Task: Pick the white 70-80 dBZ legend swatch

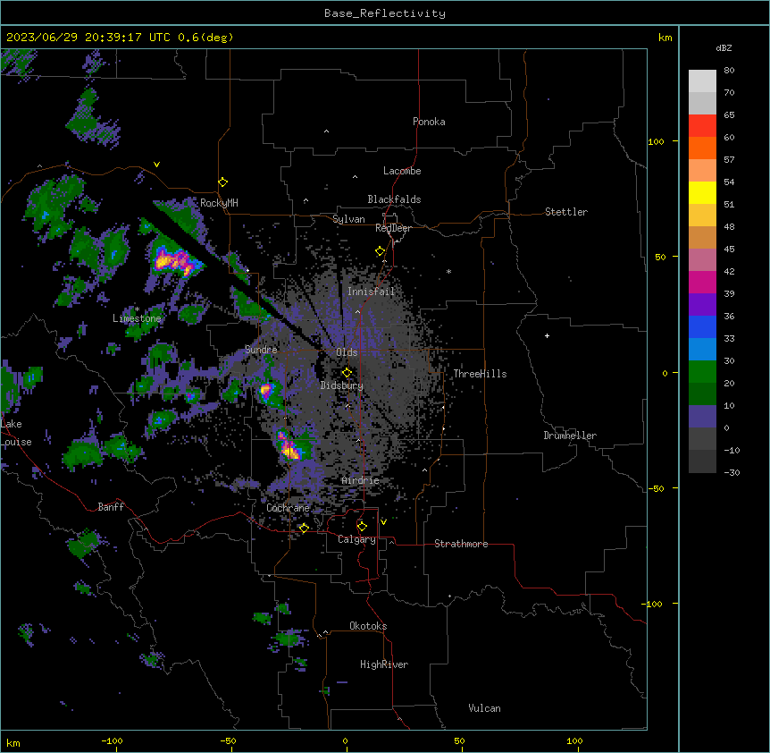Action: 702,81
